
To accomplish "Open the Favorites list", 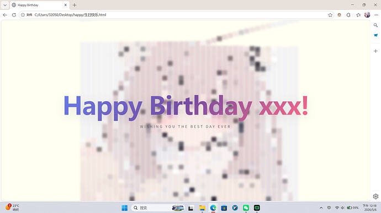I will click(358, 15).
